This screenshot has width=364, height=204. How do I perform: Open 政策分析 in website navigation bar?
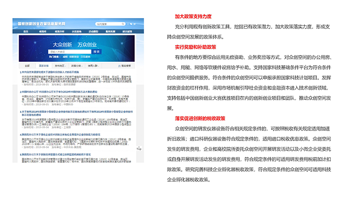click(60, 31)
